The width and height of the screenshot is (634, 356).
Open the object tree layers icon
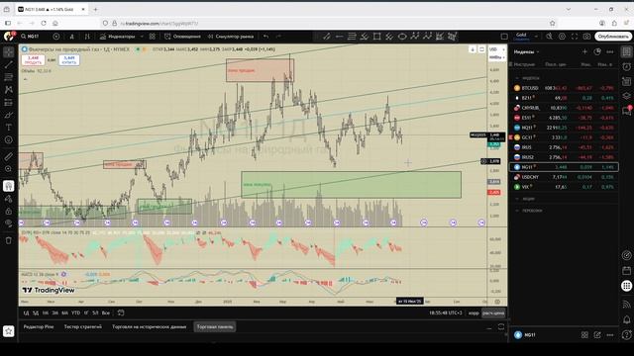pos(626,96)
